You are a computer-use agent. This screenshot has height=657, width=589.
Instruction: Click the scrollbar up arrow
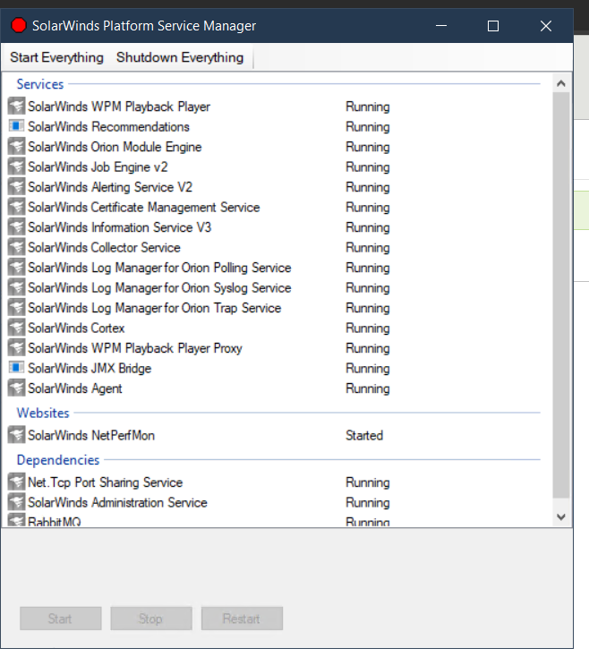[561, 83]
